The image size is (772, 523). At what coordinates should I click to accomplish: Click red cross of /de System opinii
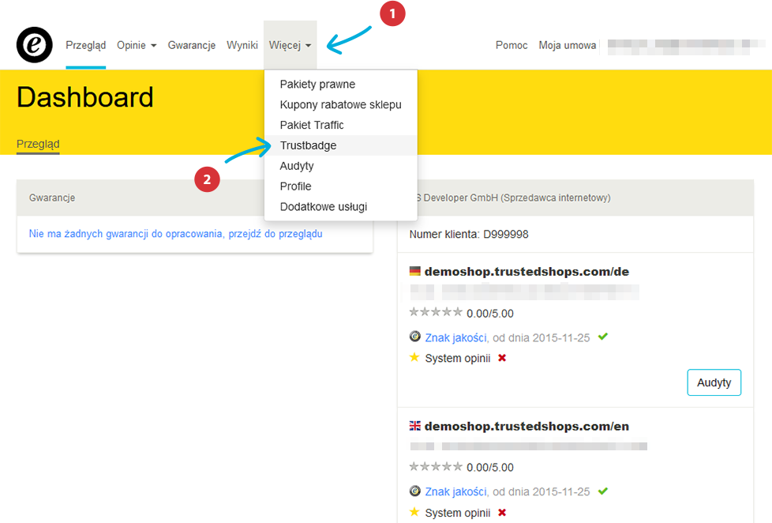pyautogui.click(x=502, y=358)
